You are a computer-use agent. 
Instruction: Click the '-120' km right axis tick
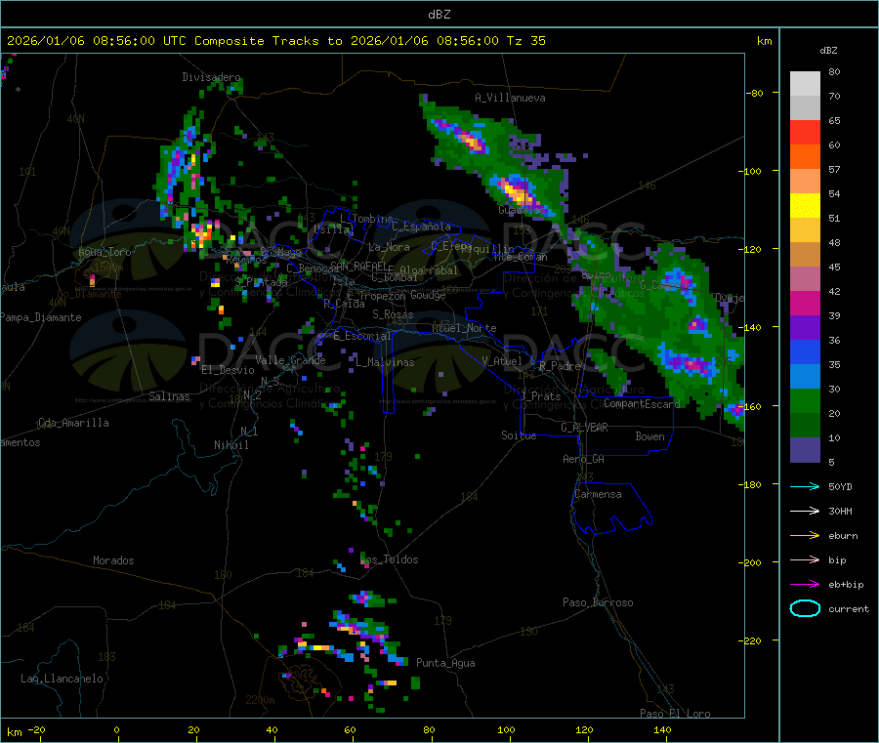pos(753,249)
